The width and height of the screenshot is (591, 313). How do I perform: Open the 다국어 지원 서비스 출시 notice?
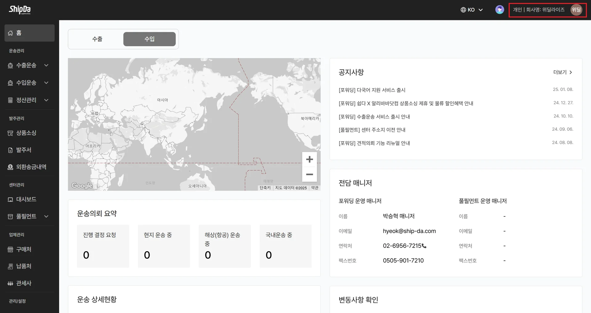coord(372,90)
